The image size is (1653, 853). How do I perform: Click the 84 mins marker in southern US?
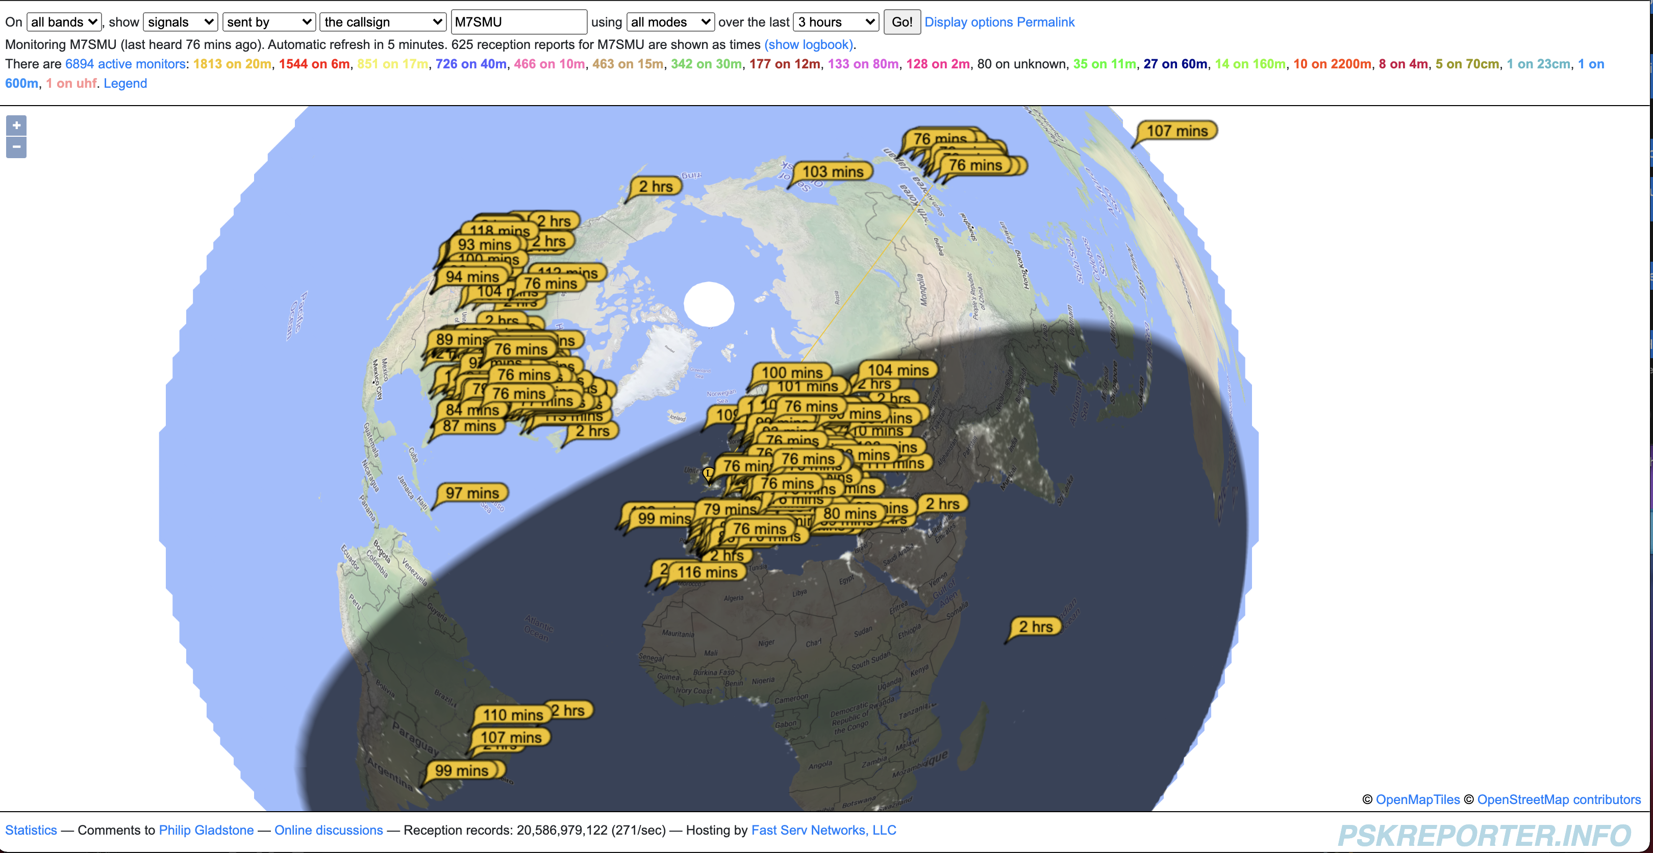(x=471, y=410)
